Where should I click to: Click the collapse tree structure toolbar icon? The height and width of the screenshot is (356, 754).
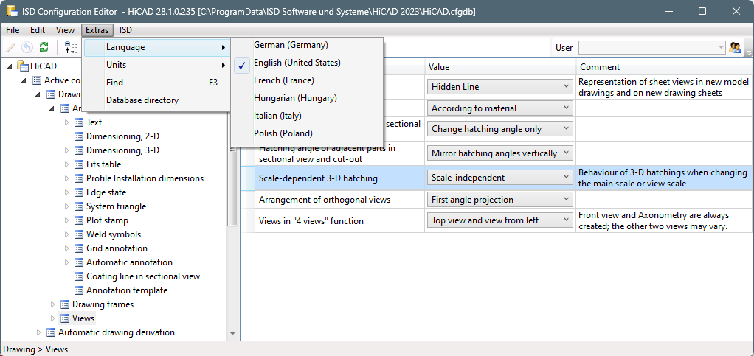click(x=71, y=47)
